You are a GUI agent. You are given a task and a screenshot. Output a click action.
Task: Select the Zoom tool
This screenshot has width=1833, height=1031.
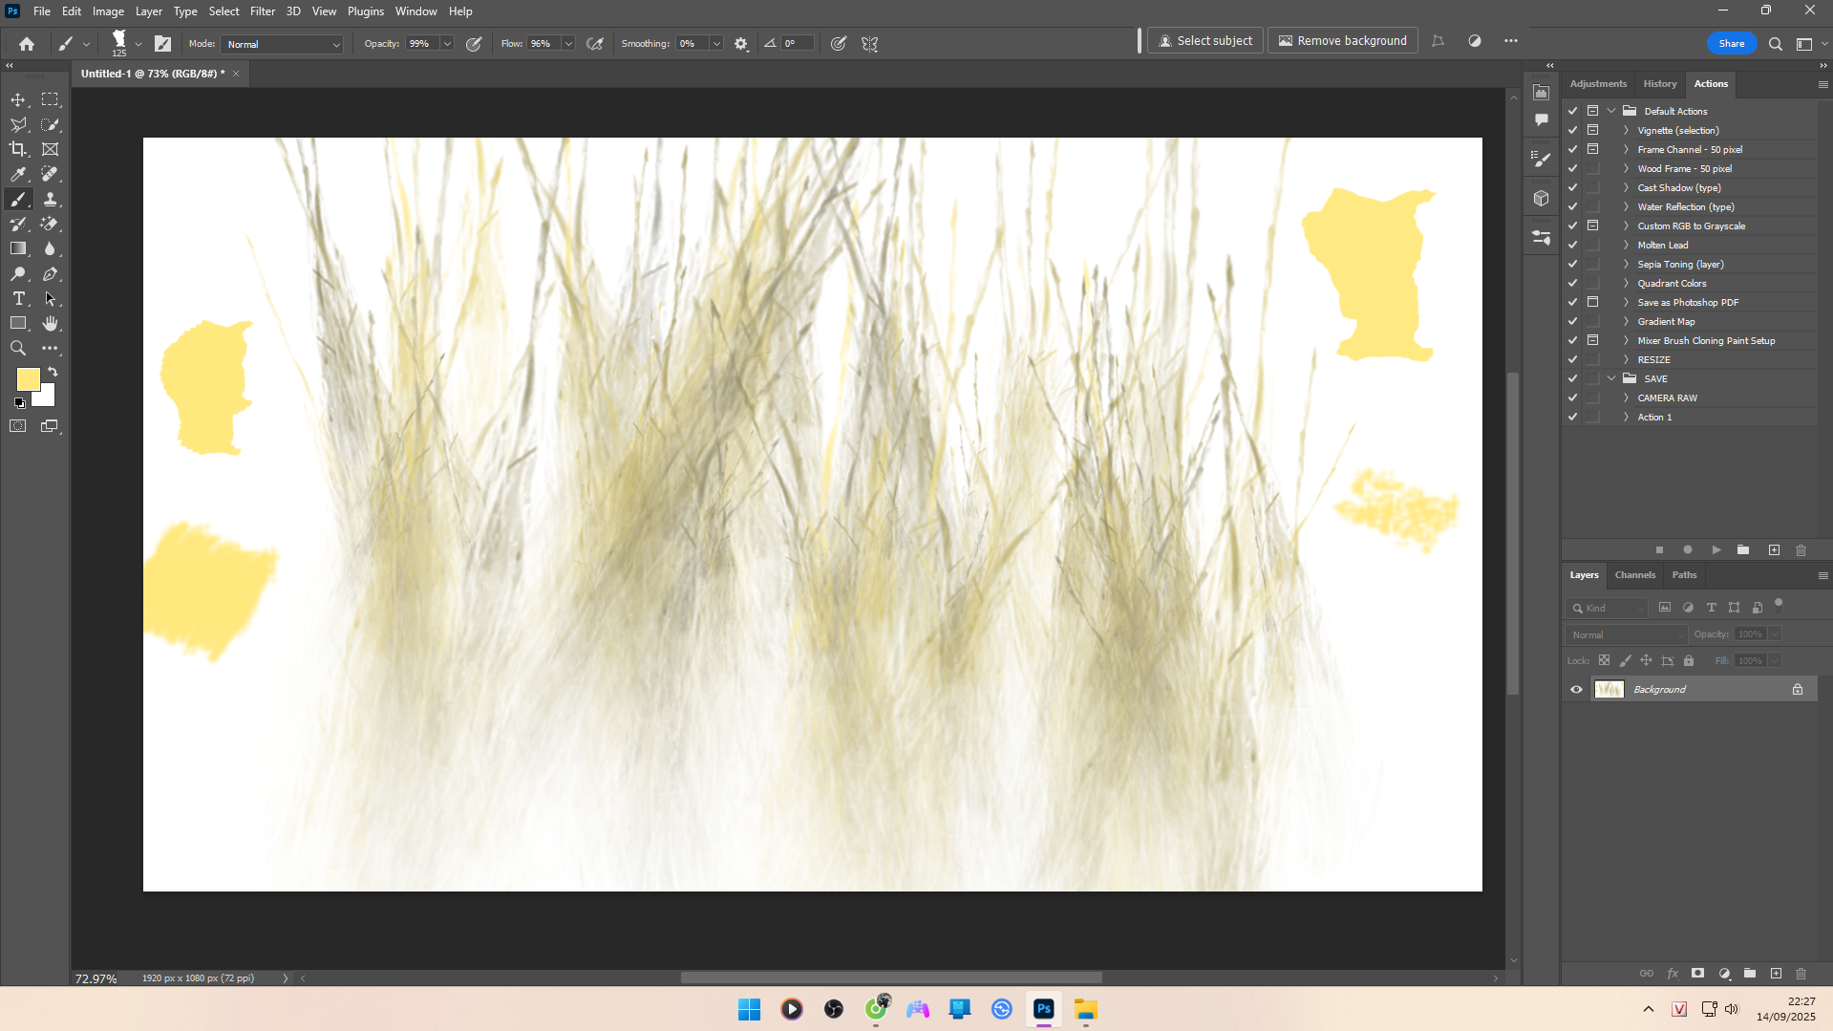point(18,349)
